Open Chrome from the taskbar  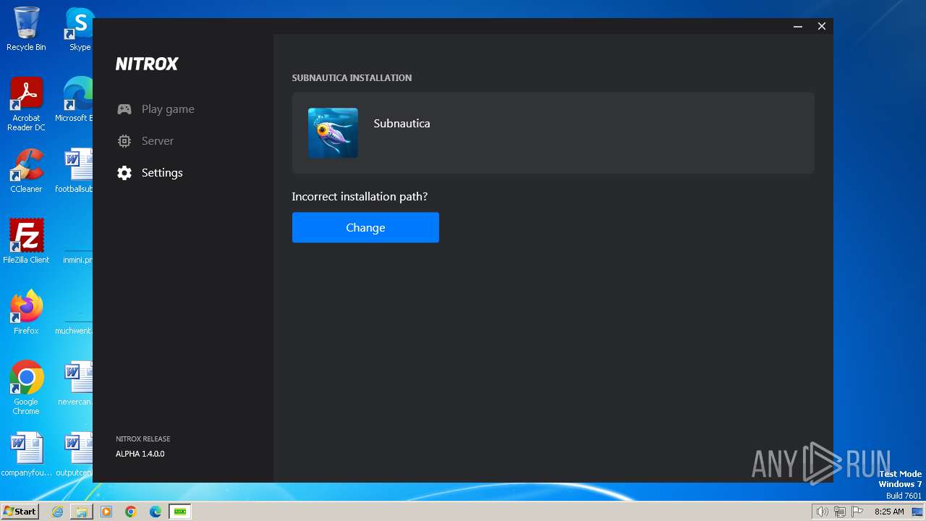pos(131,512)
